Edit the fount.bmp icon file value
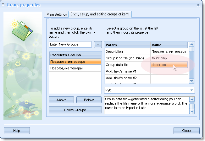The width and height of the screenshot is (205, 141). tap(169, 58)
